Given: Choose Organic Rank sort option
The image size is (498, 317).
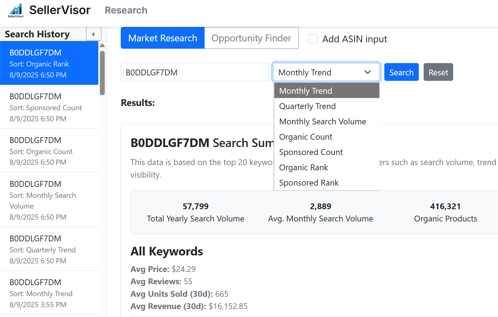Looking at the screenshot, I should (x=303, y=168).
